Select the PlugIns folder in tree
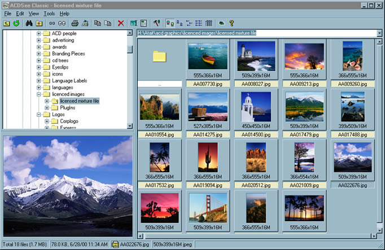The width and height of the screenshot is (385, 250). pos(68,108)
